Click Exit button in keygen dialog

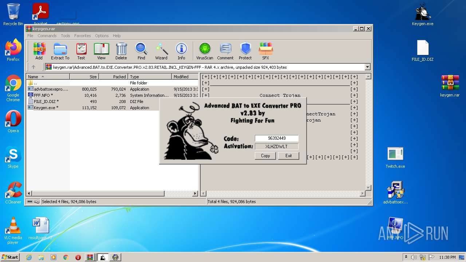pos(288,155)
